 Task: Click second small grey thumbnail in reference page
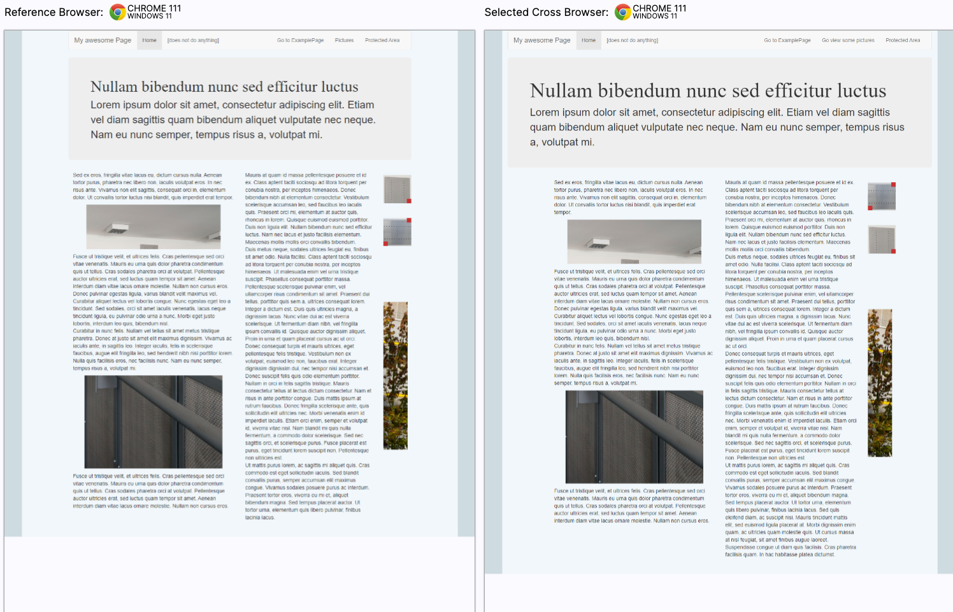pos(397,232)
